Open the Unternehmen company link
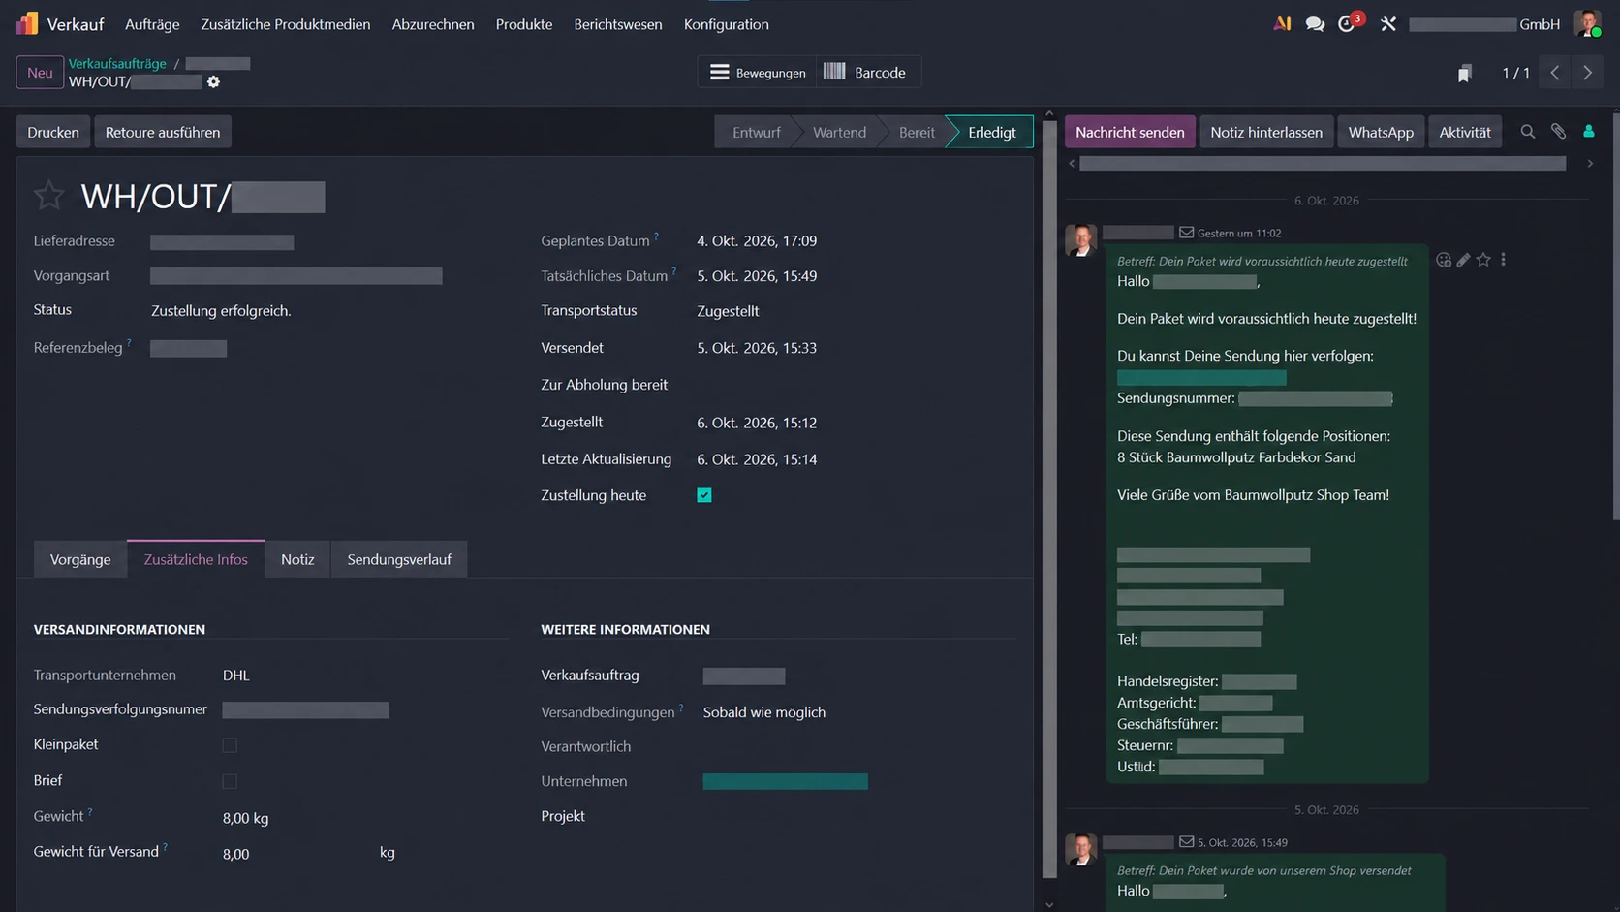 coord(785,781)
